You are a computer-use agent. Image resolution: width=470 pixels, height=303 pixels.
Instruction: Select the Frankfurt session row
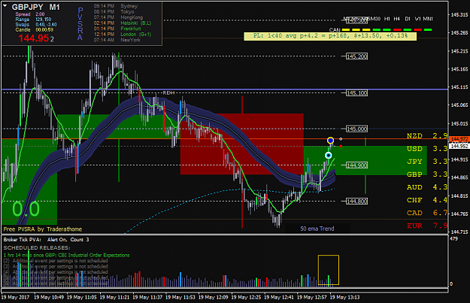point(117,29)
